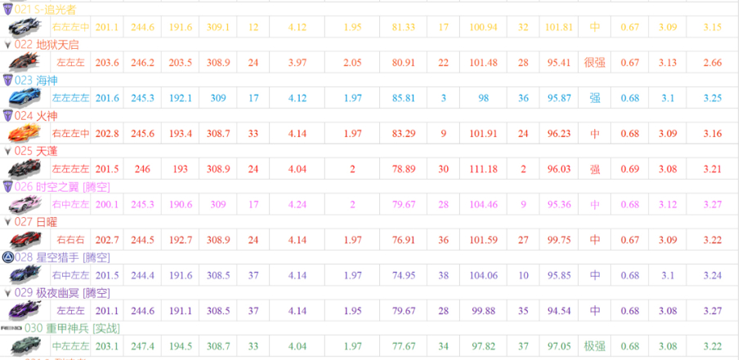Click the round A badge beside 028 星空猎手

tap(7, 257)
